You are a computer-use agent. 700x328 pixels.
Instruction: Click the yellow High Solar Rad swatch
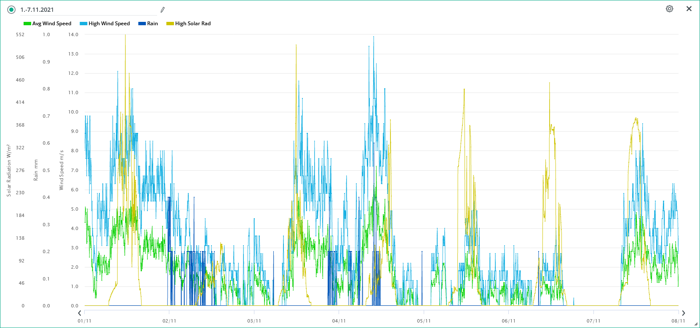(x=170, y=24)
